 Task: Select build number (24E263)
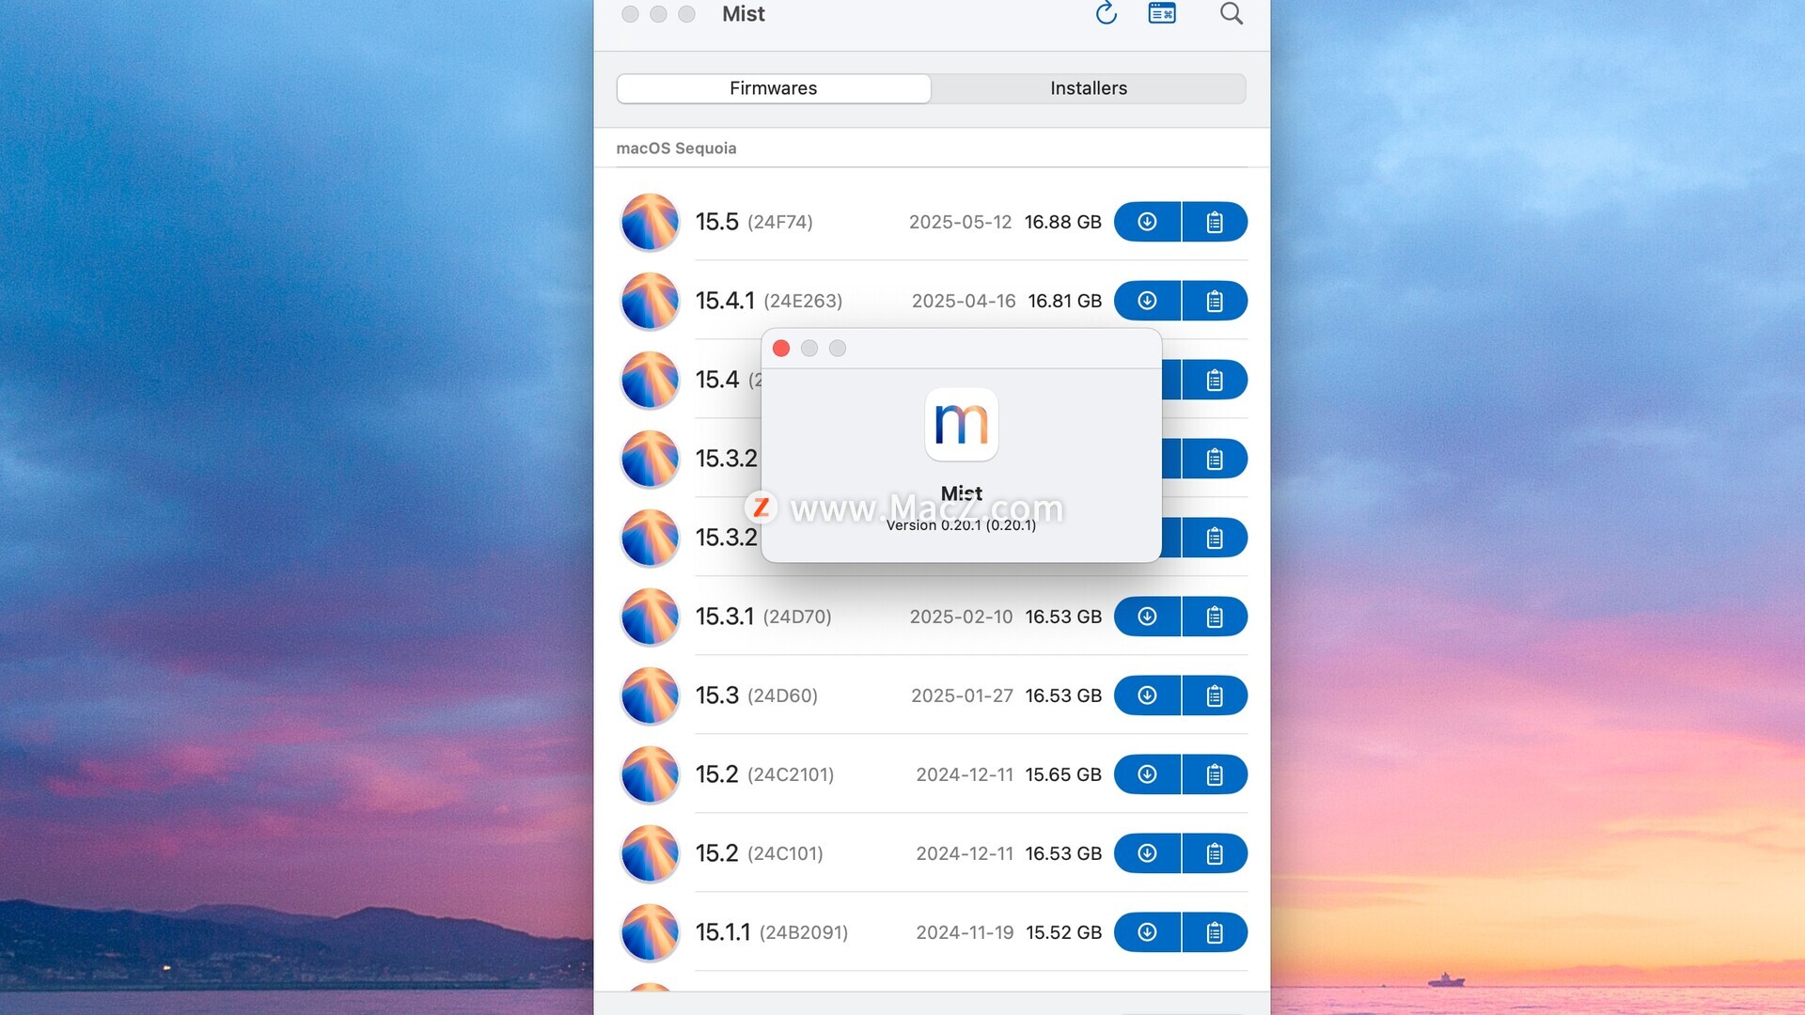[x=803, y=301]
